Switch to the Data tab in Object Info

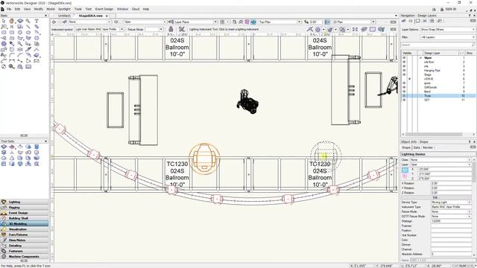coord(417,147)
